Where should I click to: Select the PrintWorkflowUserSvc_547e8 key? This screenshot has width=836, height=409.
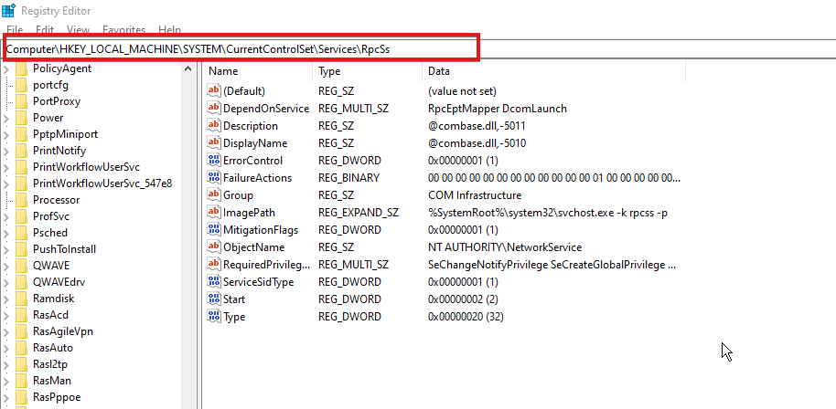pos(102,184)
